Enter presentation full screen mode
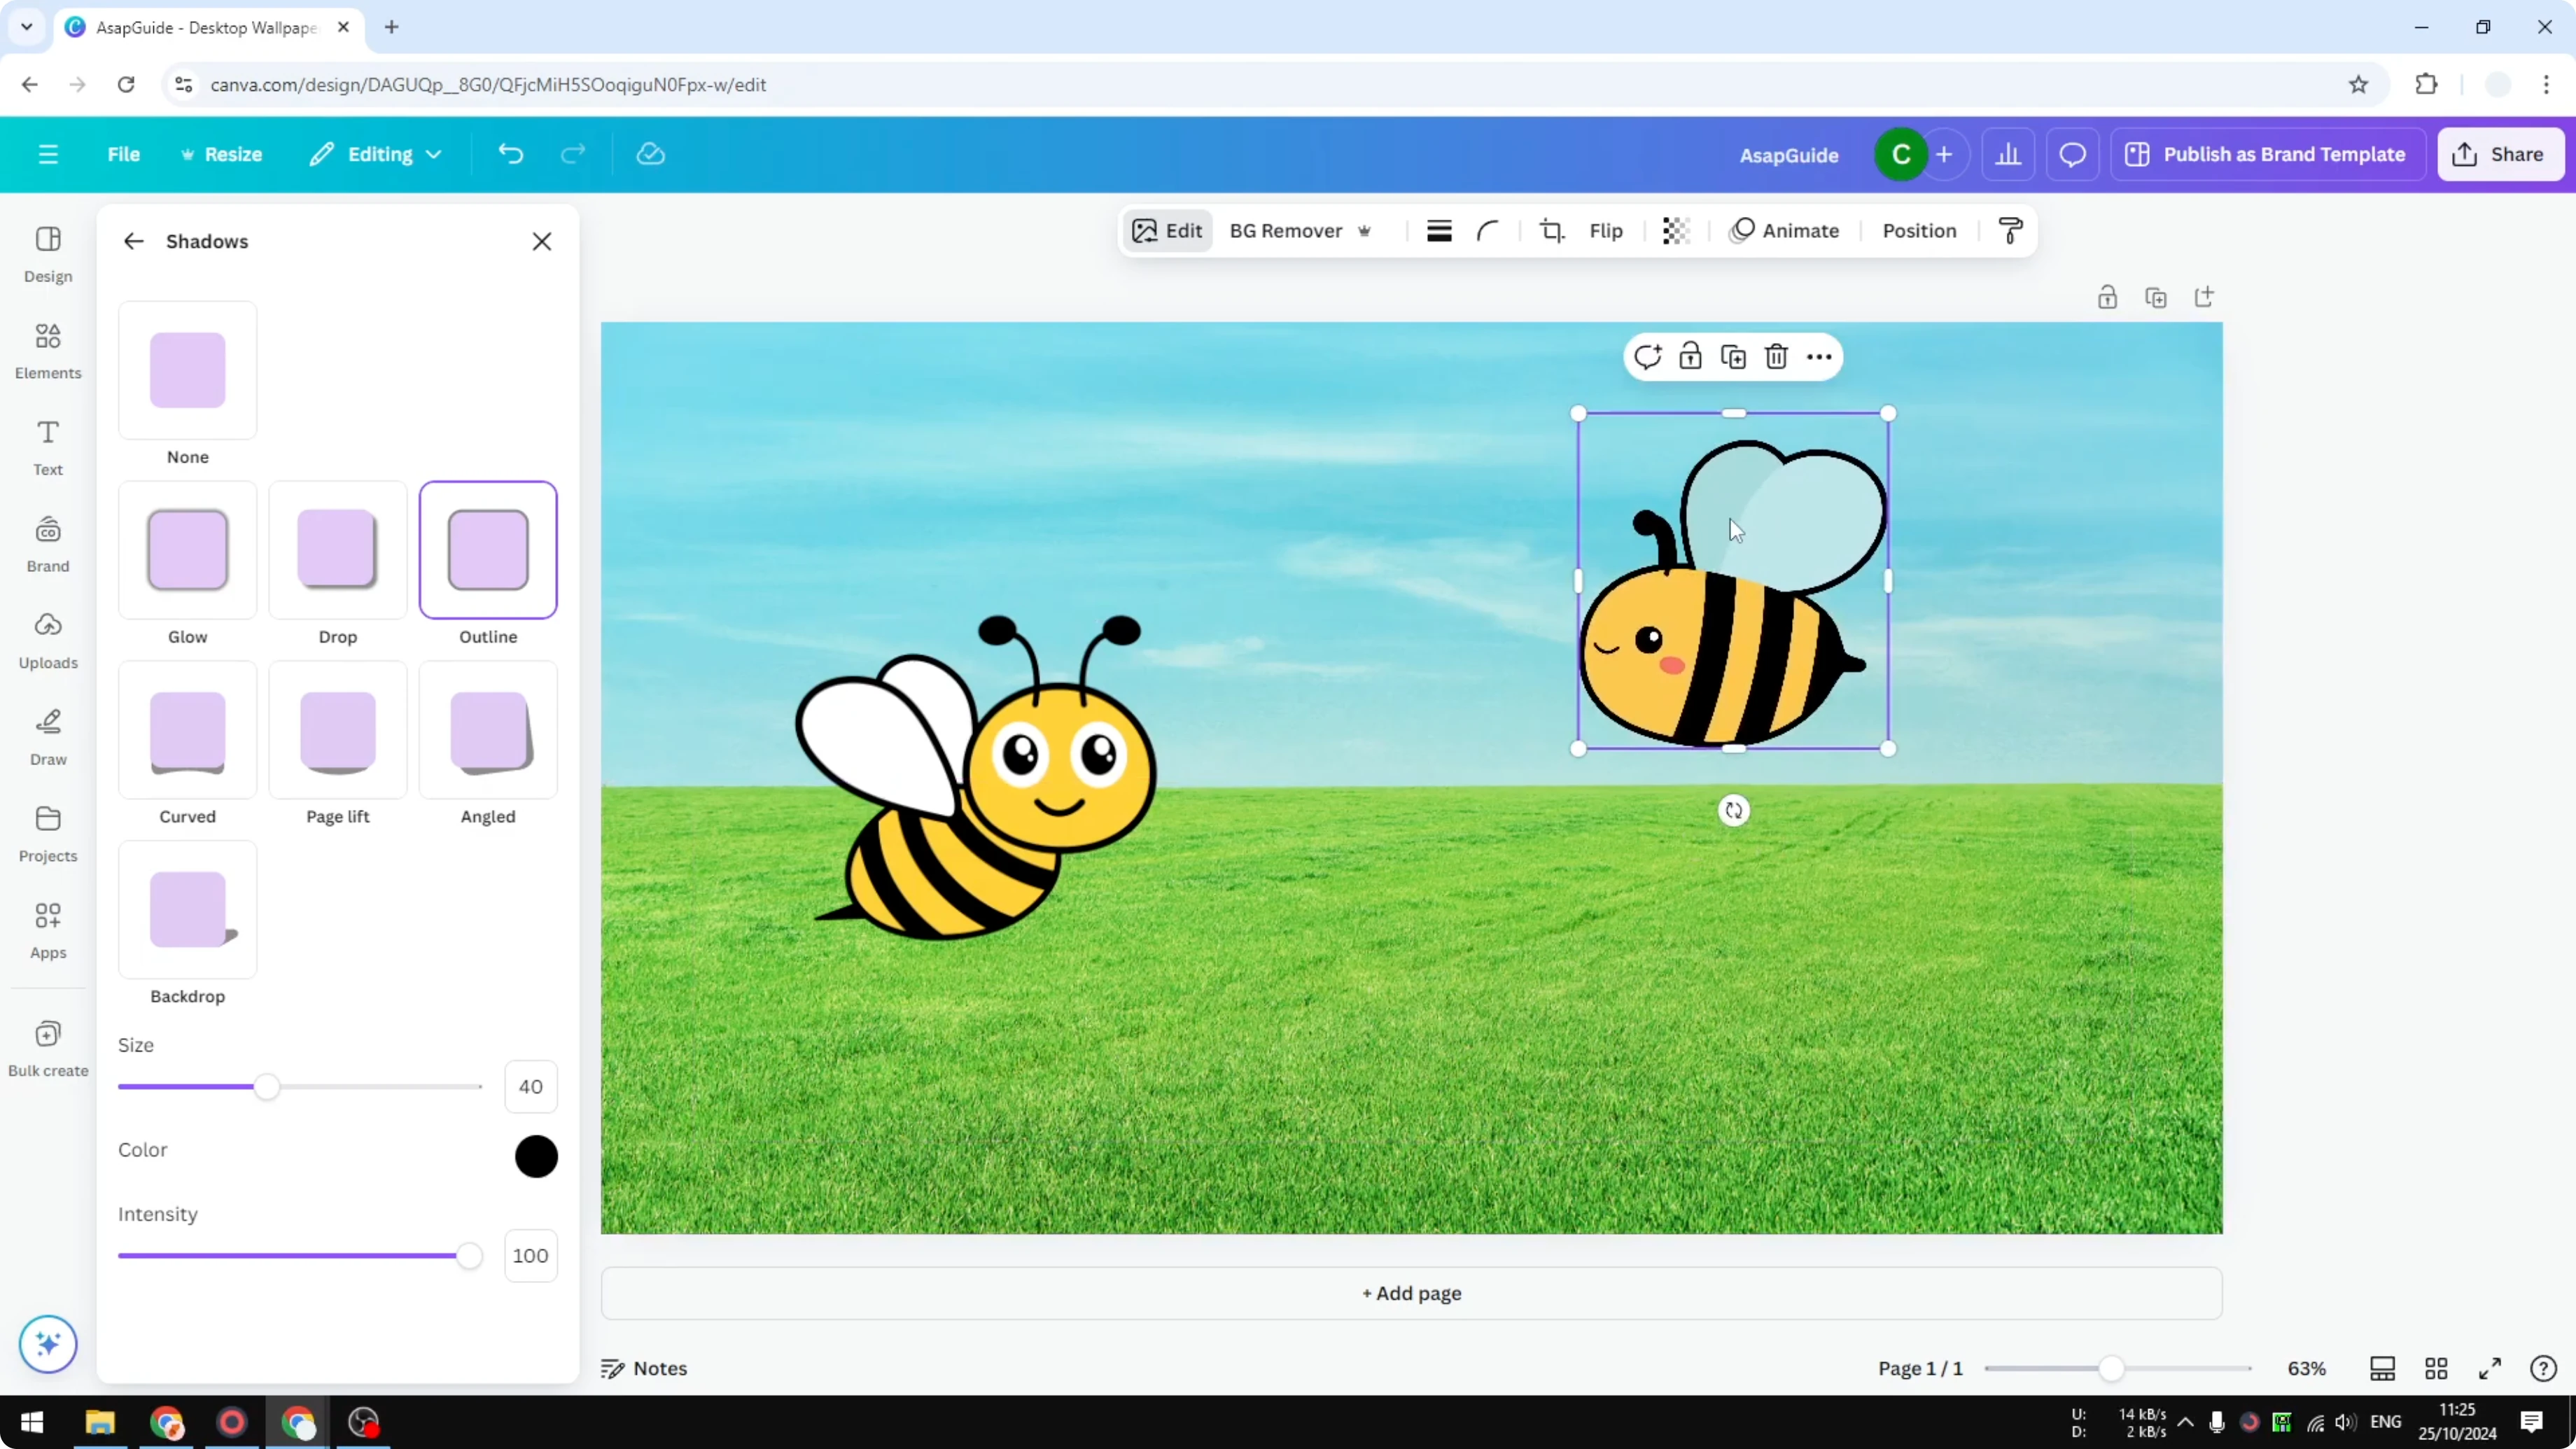The width and height of the screenshot is (2576, 1449). click(2490, 1368)
